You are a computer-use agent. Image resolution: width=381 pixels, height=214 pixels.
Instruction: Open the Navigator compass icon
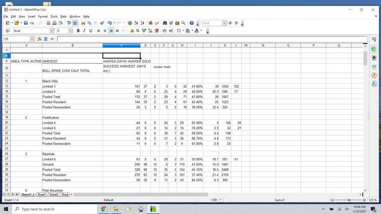171,23
